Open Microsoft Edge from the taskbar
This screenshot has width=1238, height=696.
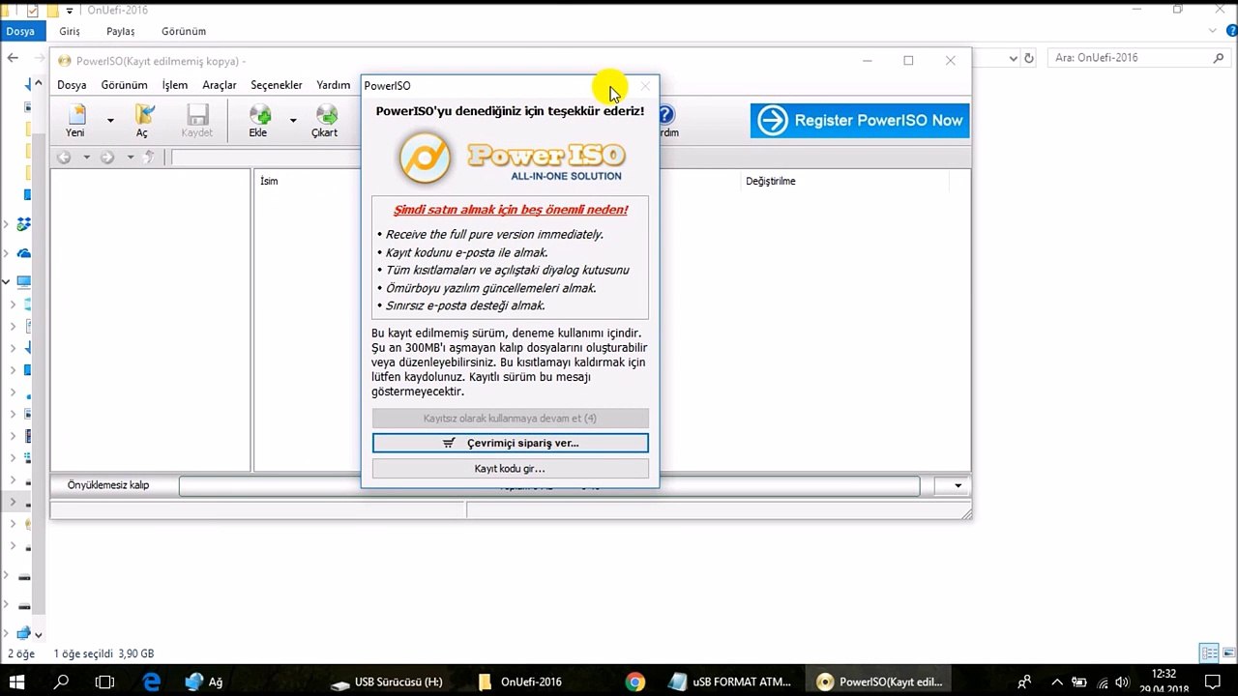(x=151, y=681)
